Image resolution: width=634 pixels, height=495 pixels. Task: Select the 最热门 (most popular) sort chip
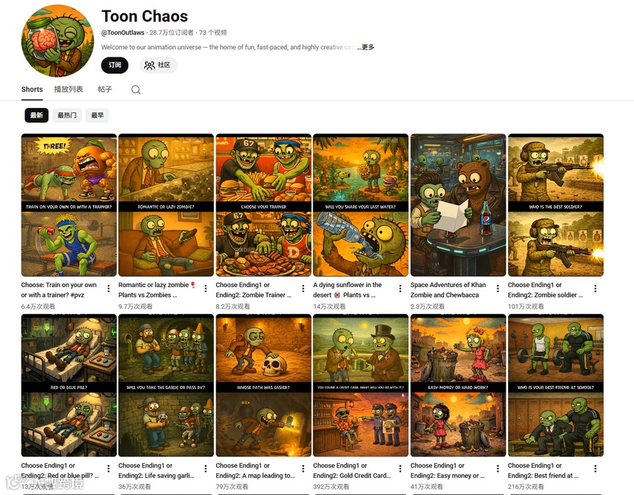[66, 115]
